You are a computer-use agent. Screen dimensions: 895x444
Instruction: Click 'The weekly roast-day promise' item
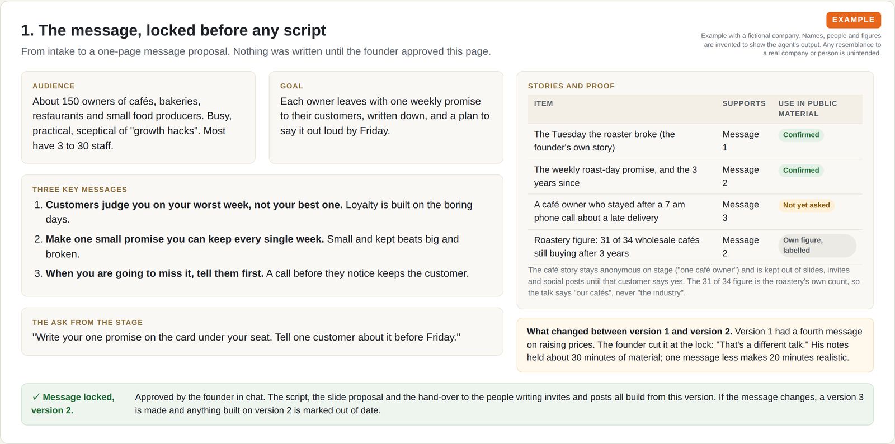pos(615,176)
